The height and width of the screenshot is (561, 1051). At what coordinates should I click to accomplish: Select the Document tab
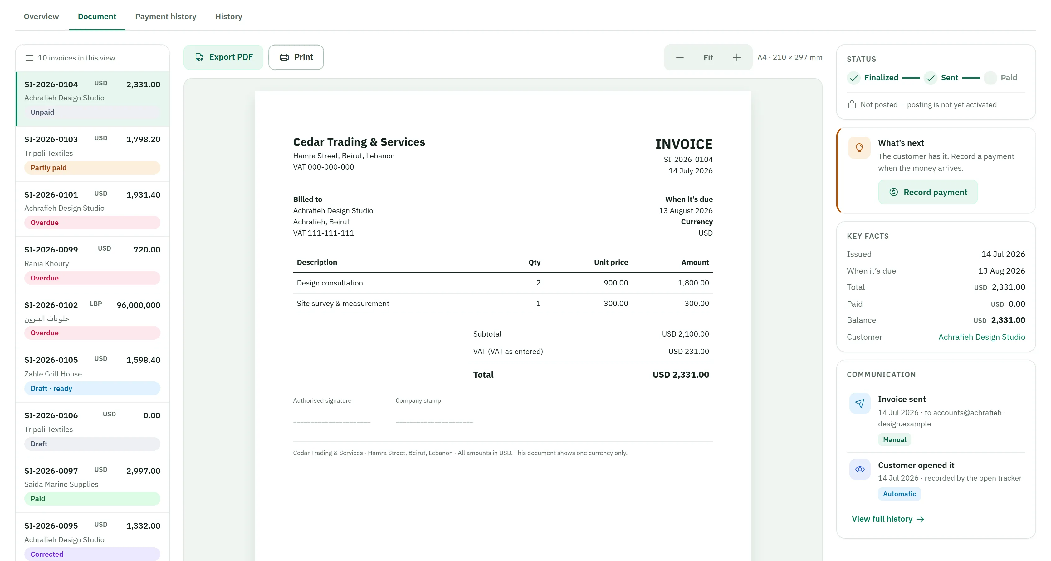click(97, 17)
